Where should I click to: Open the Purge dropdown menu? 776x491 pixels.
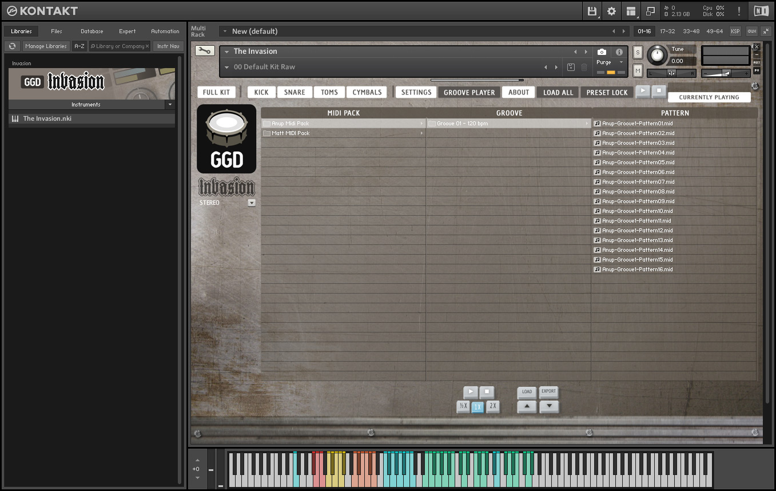(610, 62)
